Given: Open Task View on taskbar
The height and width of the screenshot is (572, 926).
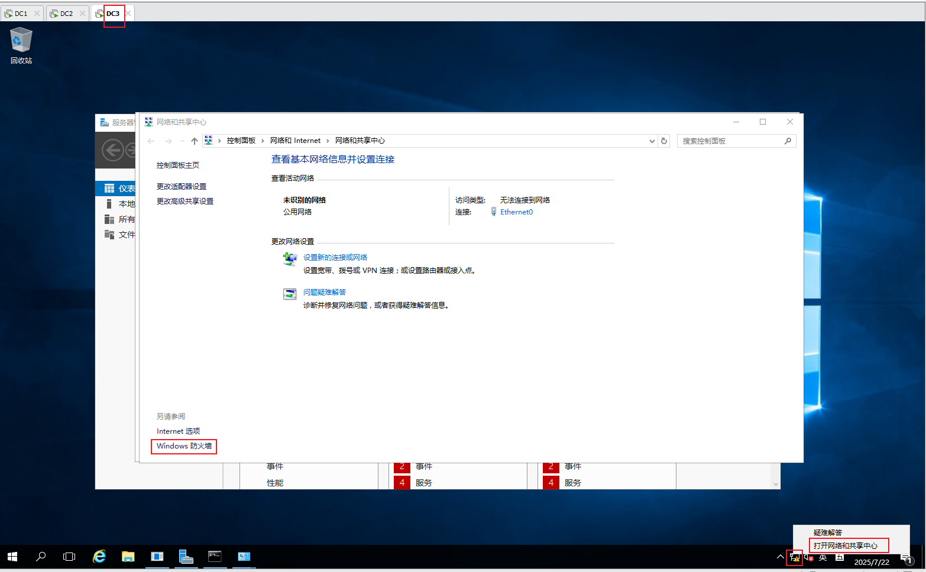Looking at the screenshot, I should coord(69,557).
